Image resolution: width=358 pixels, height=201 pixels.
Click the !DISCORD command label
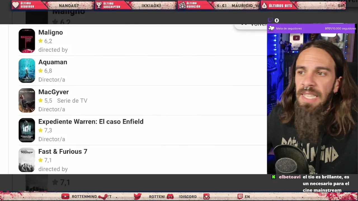tap(188, 197)
